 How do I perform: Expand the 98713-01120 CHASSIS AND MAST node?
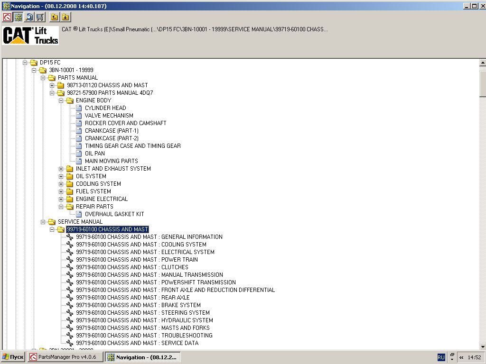[x=52, y=85]
